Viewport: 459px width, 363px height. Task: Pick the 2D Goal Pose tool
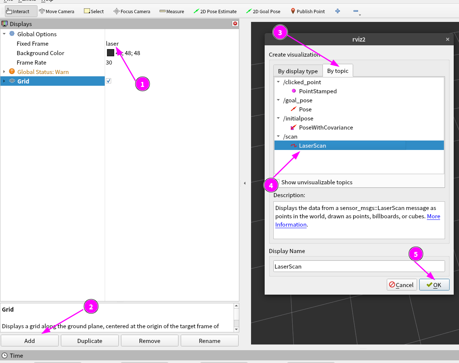click(263, 11)
